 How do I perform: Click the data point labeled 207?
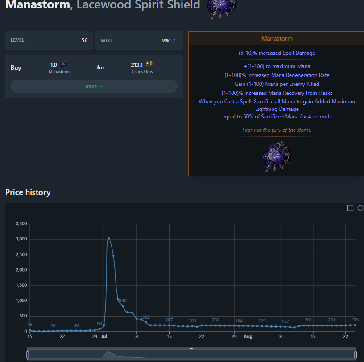(x=169, y=325)
